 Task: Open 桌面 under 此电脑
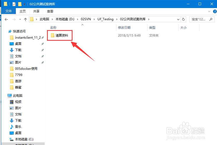(x=18, y=133)
